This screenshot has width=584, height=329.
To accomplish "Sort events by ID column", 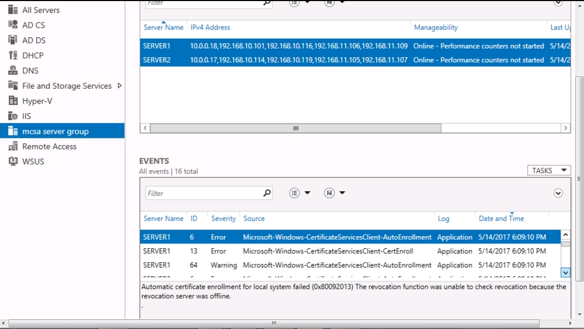I will 194,218.
